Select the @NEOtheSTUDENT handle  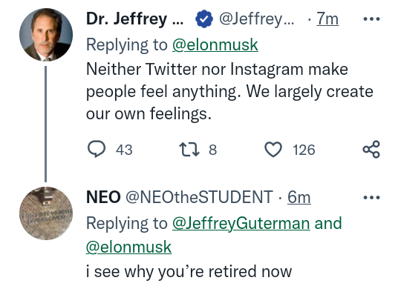point(199,197)
